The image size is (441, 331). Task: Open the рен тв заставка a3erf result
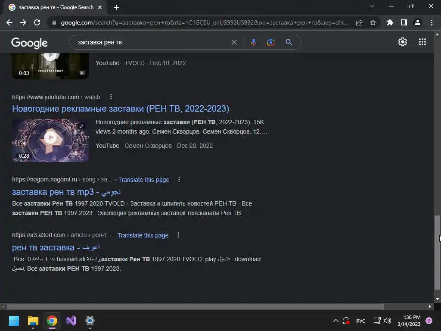(x=56, y=247)
